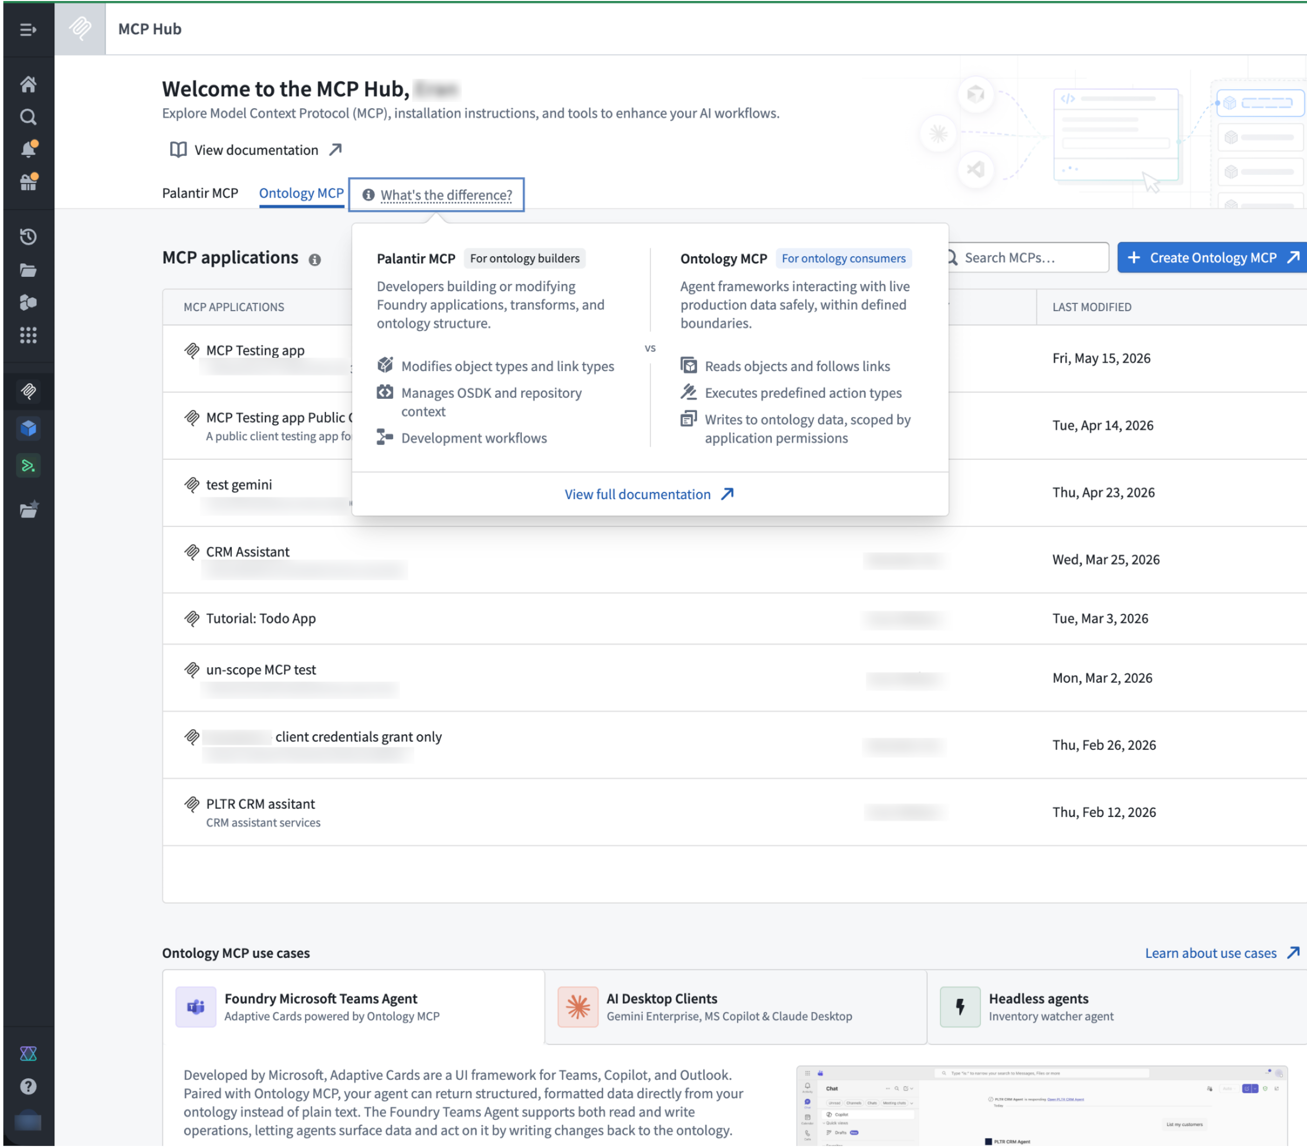Click the Thu, Feb 12, 2026 date
Viewport: 1307px width, 1147px height.
pos(1105,812)
